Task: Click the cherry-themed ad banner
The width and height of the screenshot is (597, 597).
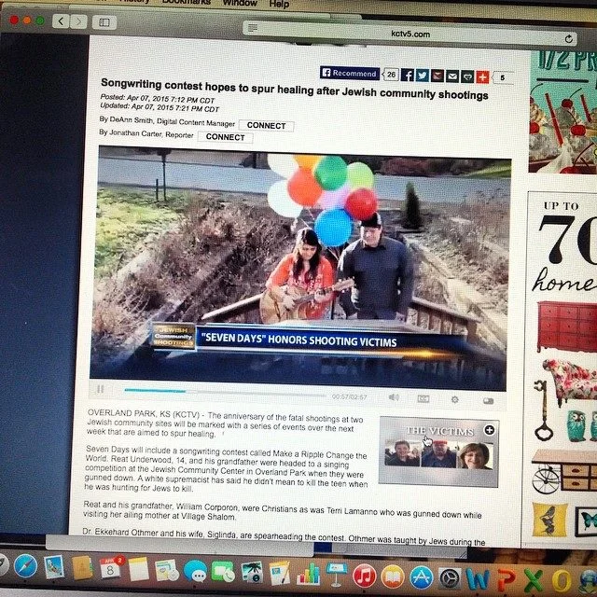Action: point(562,112)
